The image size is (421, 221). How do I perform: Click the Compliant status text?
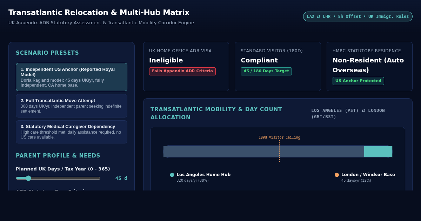click(x=259, y=60)
